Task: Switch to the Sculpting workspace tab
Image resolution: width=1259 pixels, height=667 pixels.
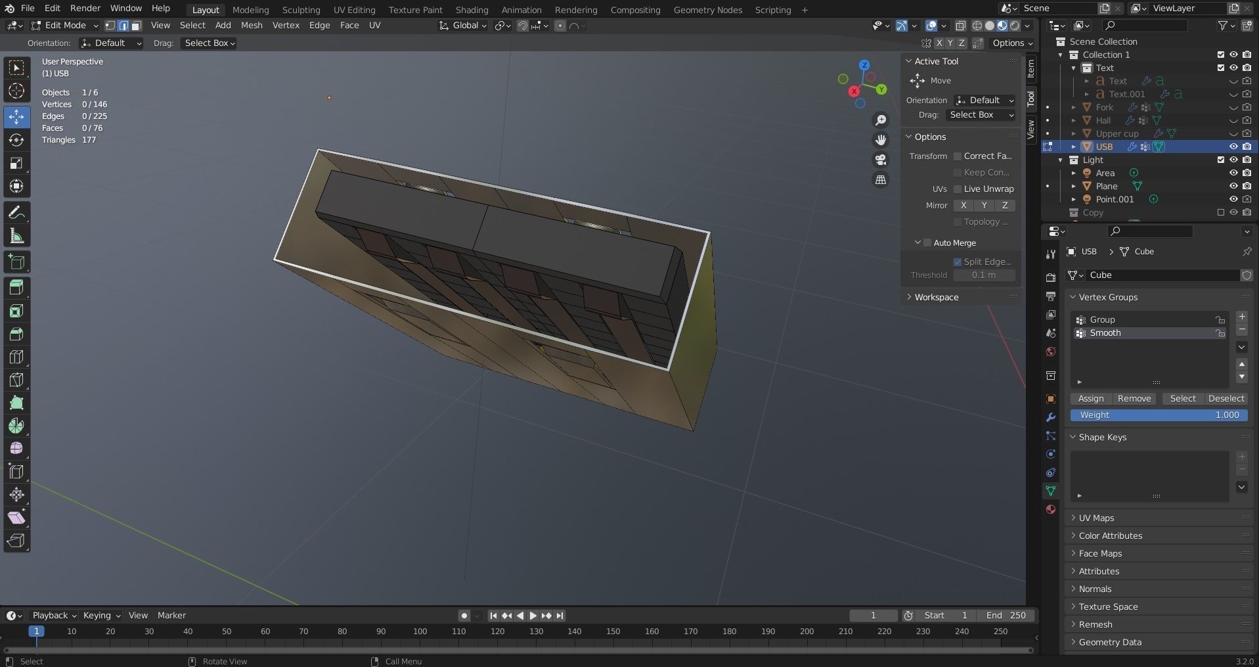Action: 301,10
